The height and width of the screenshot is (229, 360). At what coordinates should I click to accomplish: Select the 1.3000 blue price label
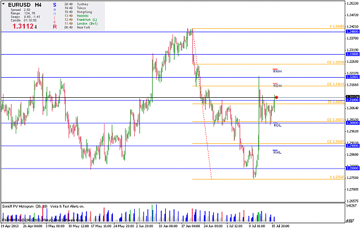pyautogui.click(x=352, y=123)
